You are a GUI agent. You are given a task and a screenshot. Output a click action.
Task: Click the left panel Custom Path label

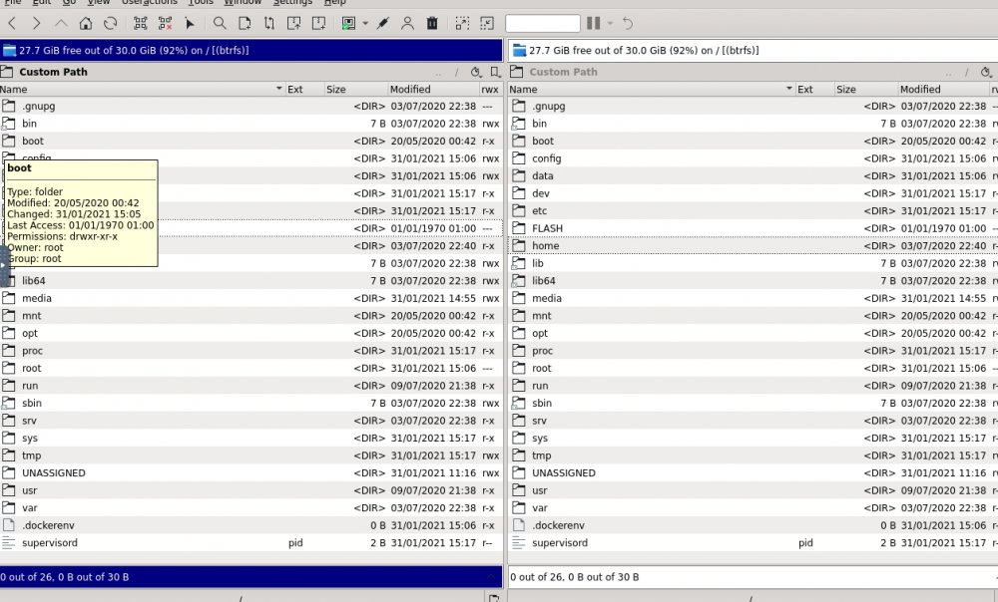(53, 72)
